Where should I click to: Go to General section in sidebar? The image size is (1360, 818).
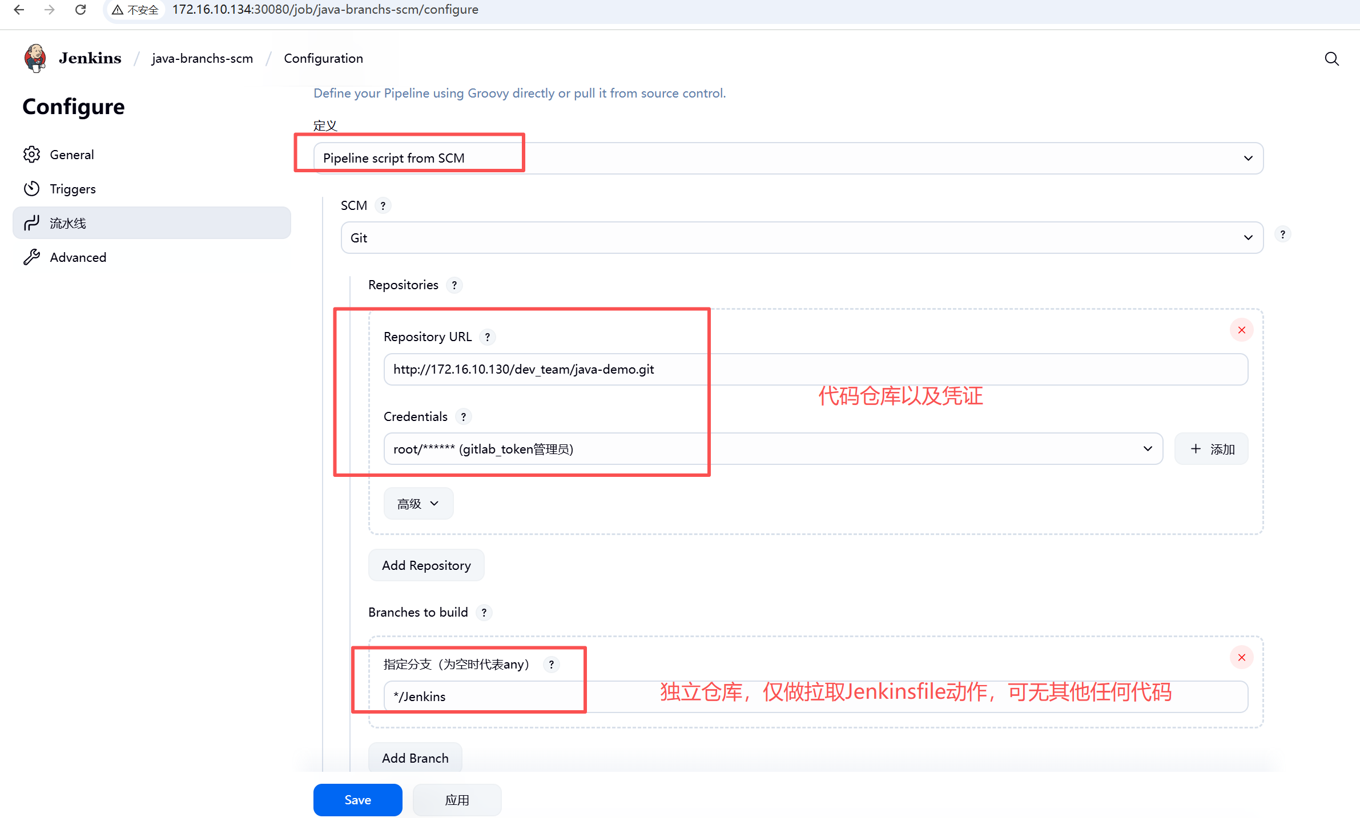71,155
